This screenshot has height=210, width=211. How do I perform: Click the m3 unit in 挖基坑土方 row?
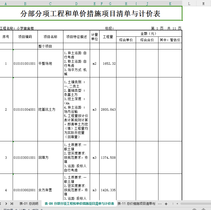coord(95,109)
